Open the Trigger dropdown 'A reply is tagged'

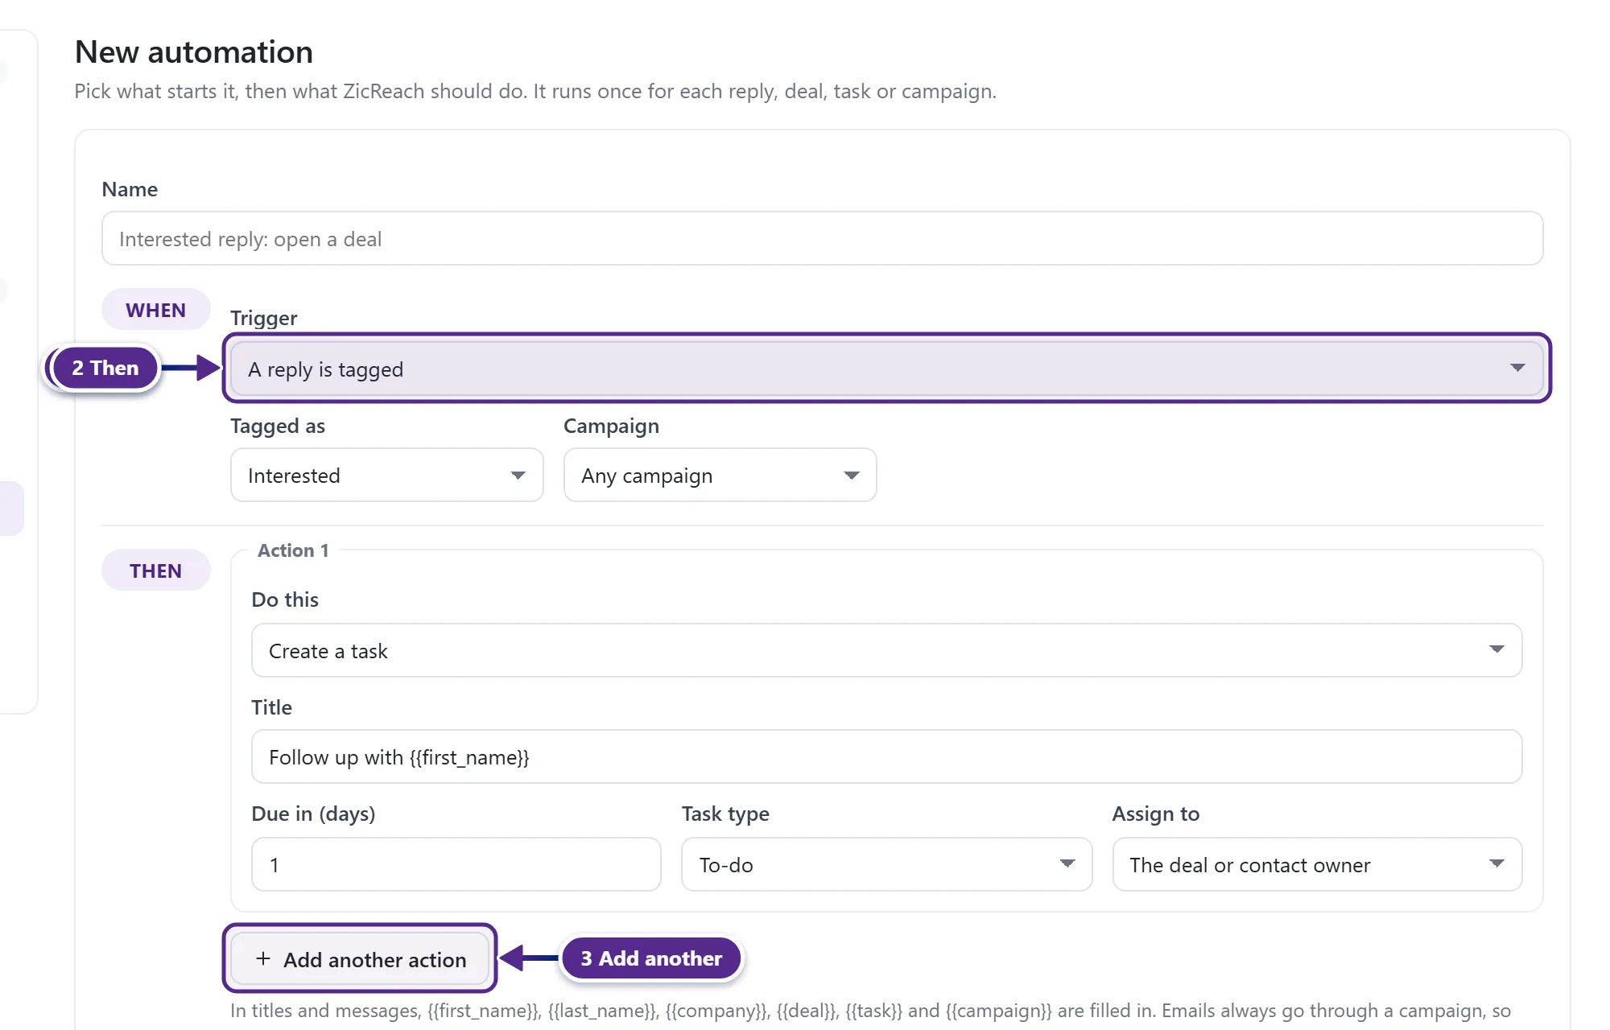pos(886,369)
